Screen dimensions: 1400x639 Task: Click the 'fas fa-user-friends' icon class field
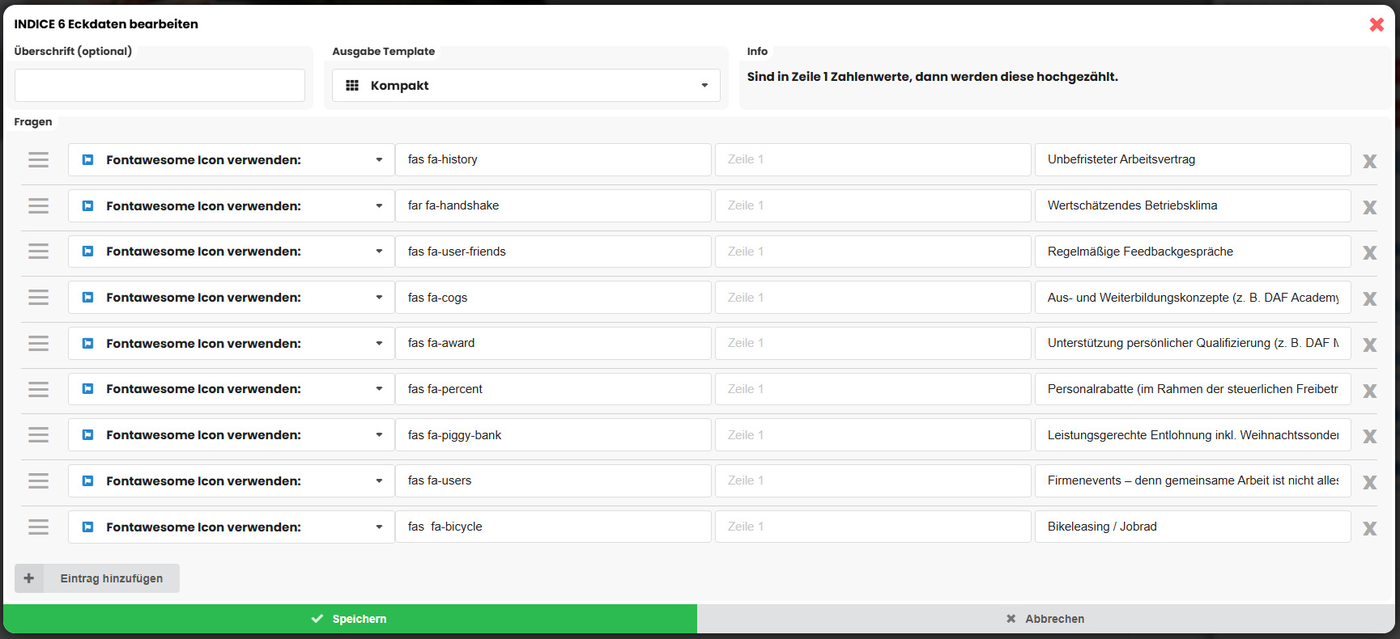553,252
